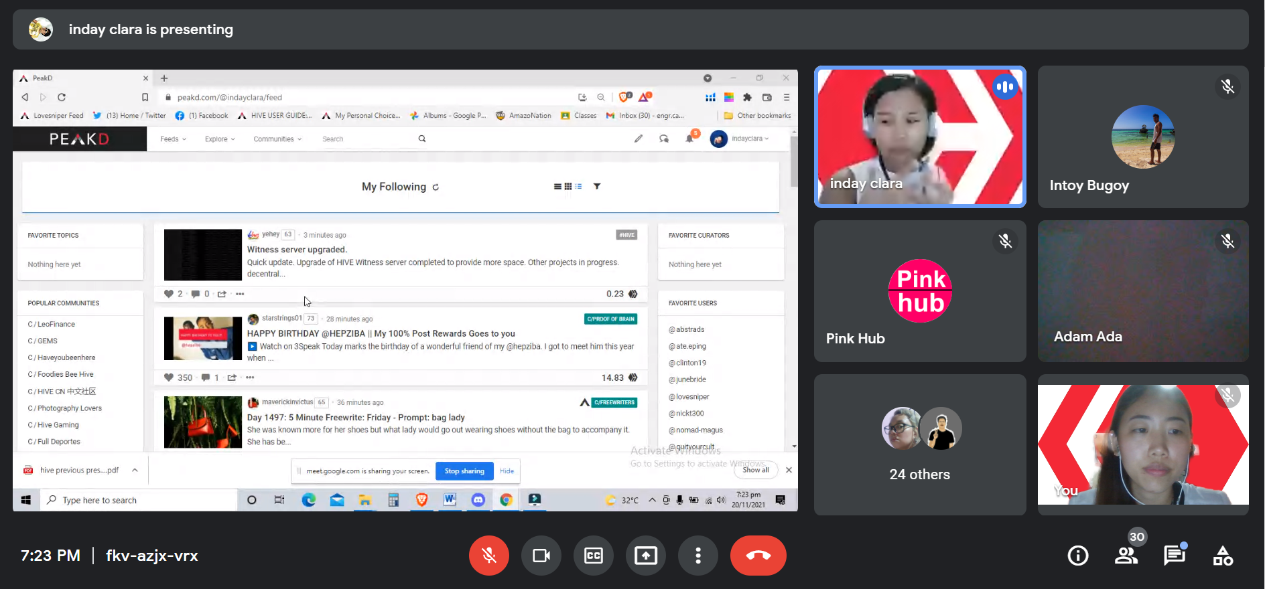Open Word from the taskbar
The height and width of the screenshot is (589, 1265).
(x=450, y=500)
